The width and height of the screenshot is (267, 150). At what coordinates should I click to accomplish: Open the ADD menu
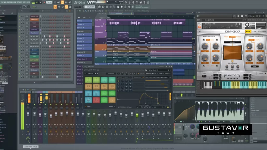5,2
